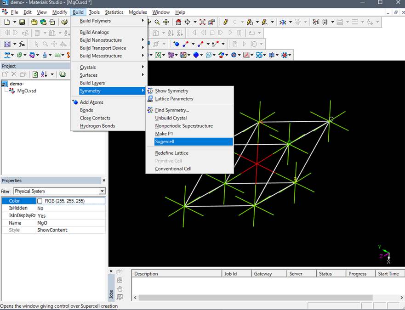405x310 pixels.
Task: Click the Refresh icon in Project panel
Action: click(x=35, y=74)
